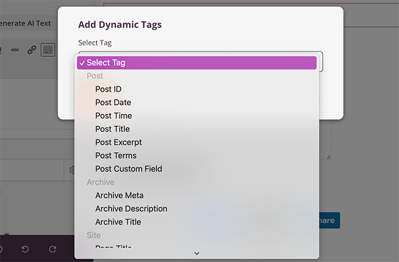Select Post Excerpt option
Screen dimensions: 399x262
(x=119, y=142)
